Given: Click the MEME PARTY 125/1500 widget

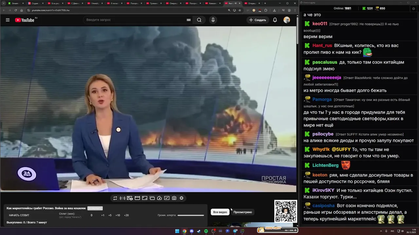Looking at the screenshot, I should 277,230.
